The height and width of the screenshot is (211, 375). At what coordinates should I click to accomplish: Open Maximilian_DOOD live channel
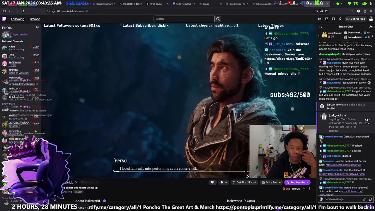pos(21,125)
